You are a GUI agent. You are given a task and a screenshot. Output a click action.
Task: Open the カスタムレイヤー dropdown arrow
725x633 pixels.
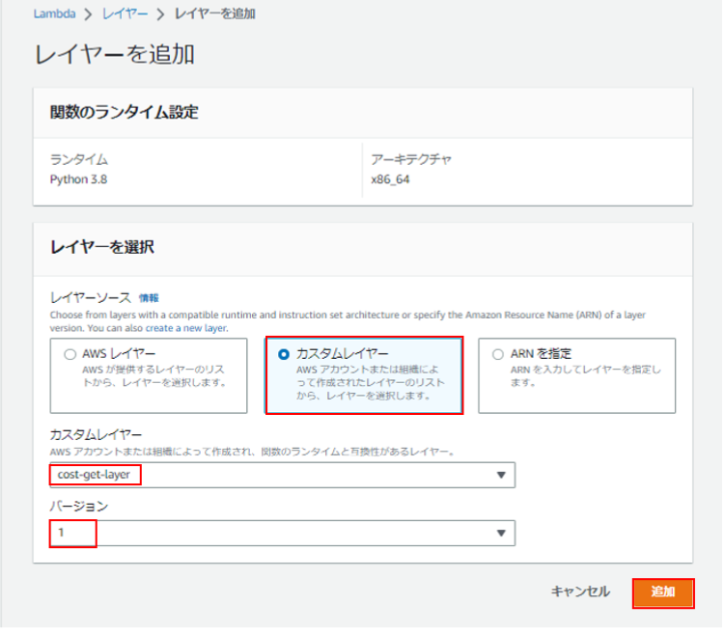point(501,476)
